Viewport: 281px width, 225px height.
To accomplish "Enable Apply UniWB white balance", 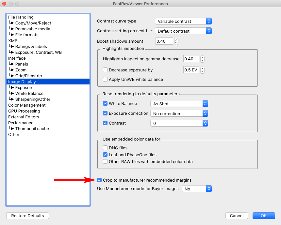I will pos(105,79).
